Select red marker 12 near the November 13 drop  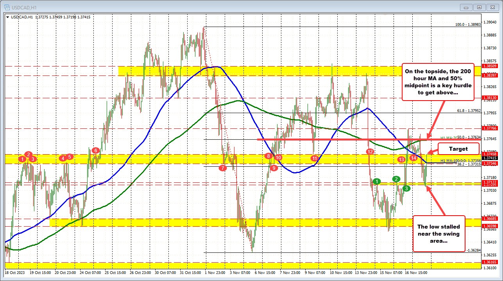coord(370,151)
